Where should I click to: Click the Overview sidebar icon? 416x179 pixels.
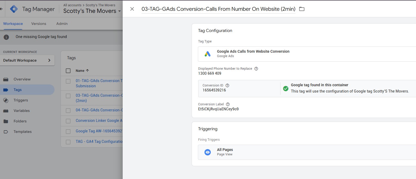pos(6,79)
